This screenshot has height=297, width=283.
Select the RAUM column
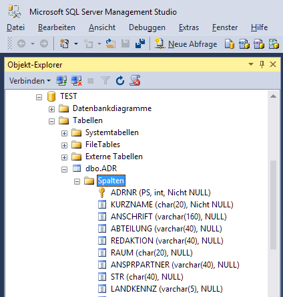(152, 253)
